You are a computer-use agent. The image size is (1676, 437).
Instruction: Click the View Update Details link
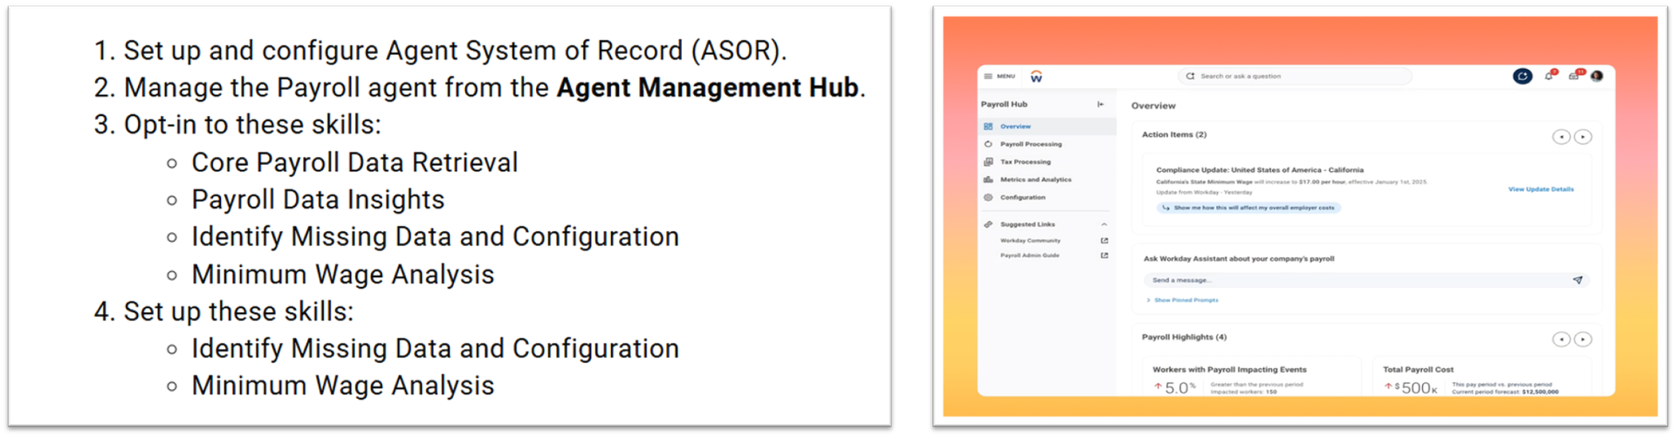pos(1541,189)
